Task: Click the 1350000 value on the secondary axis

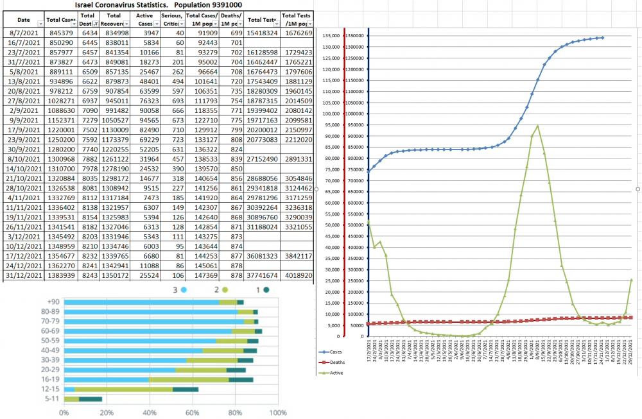Action: [x=354, y=36]
